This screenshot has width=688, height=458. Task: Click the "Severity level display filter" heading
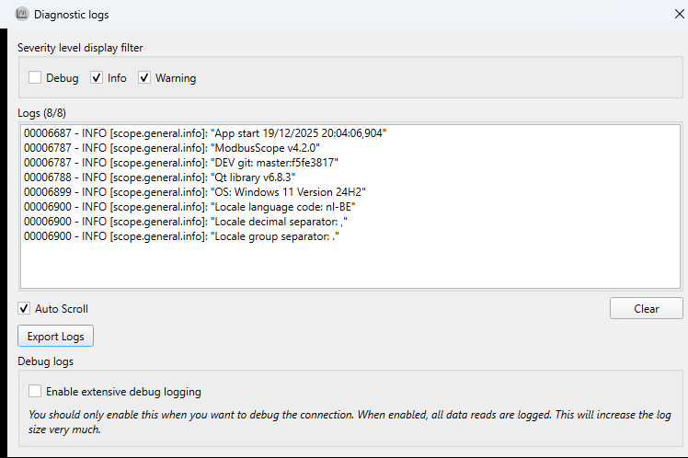[x=80, y=48]
